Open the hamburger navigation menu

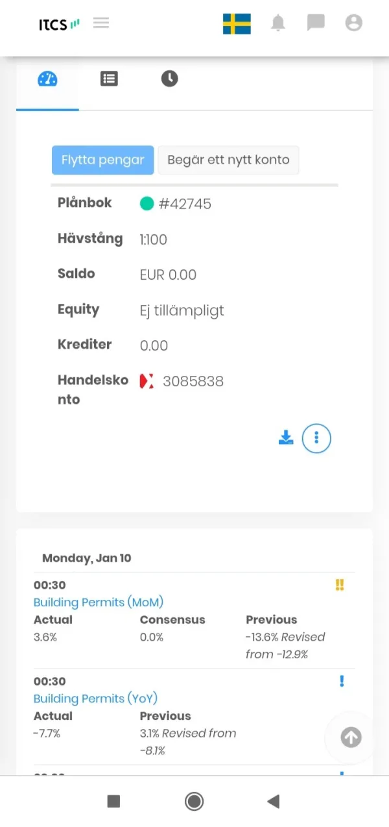click(x=100, y=23)
